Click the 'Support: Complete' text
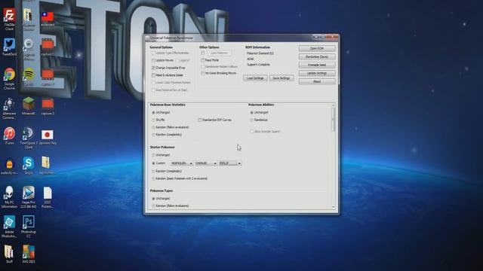Image resolution: width=483 pixels, height=271 pixels. click(x=258, y=65)
